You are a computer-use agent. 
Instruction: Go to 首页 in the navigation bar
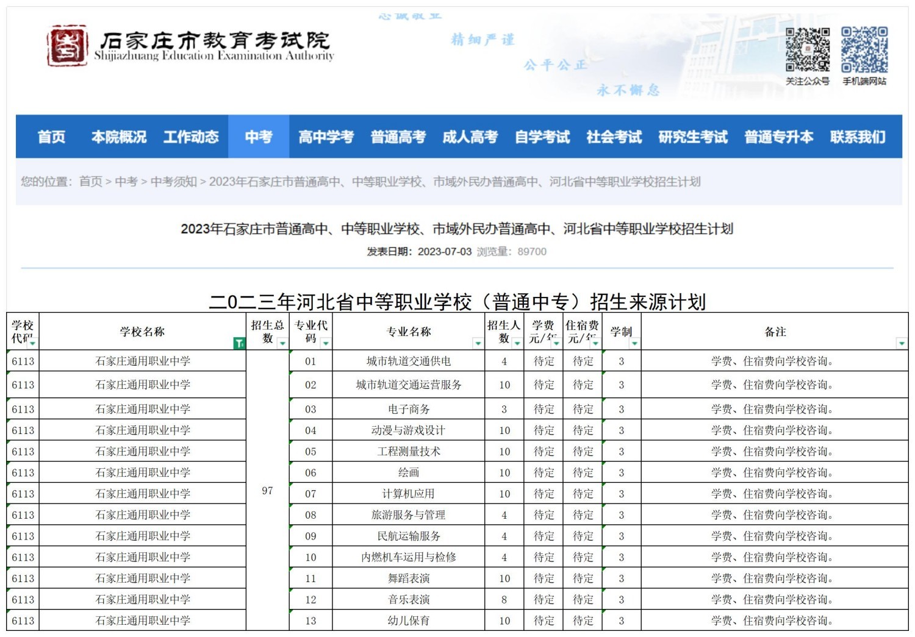pos(51,137)
